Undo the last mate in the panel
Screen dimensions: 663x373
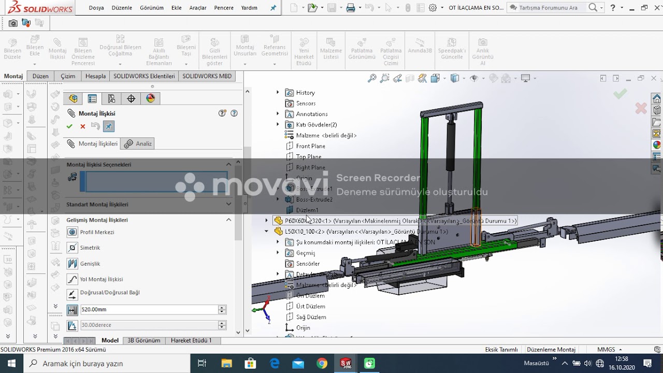click(x=95, y=126)
